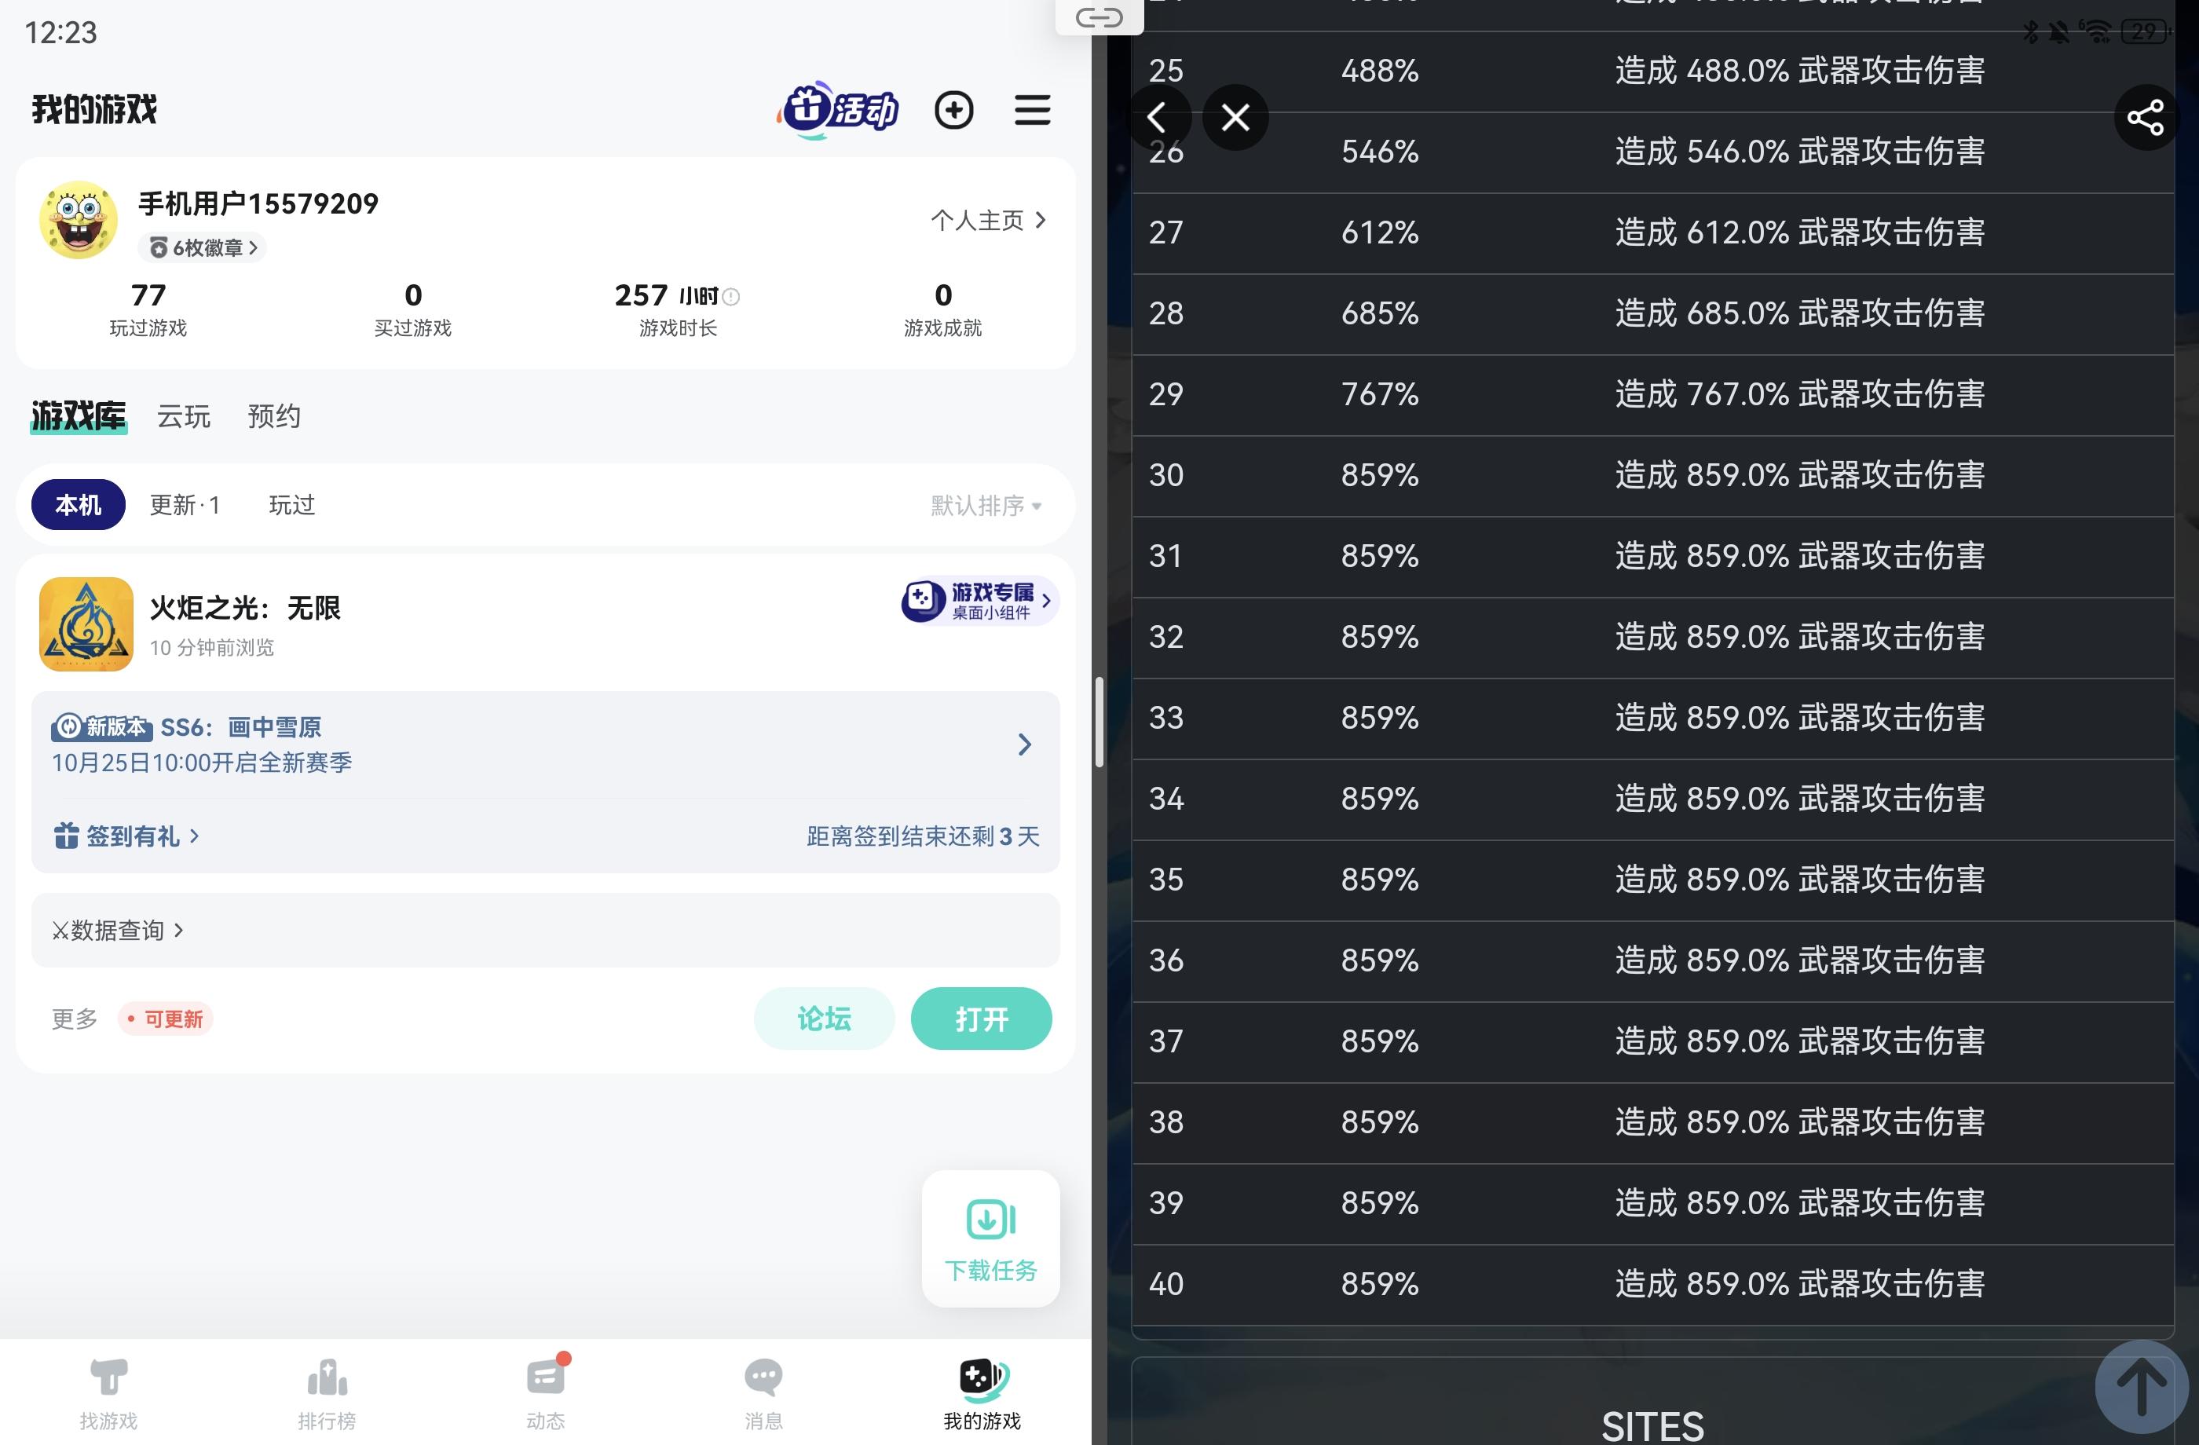Expand the SS6: 画中雪原 news chevron
Image resolution: width=2199 pixels, height=1445 pixels.
click(x=1024, y=744)
